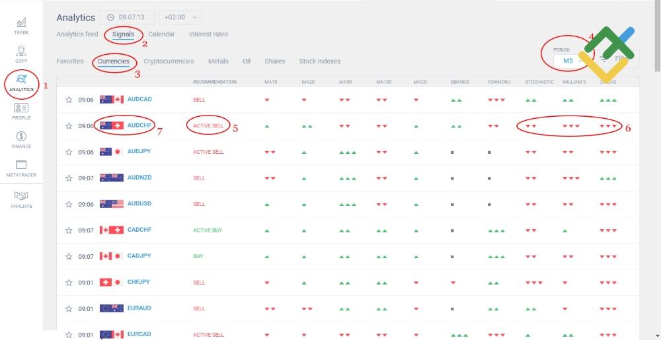Star AUDCHF as a favorite
661x340 pixels.
(x=69, y=126)
